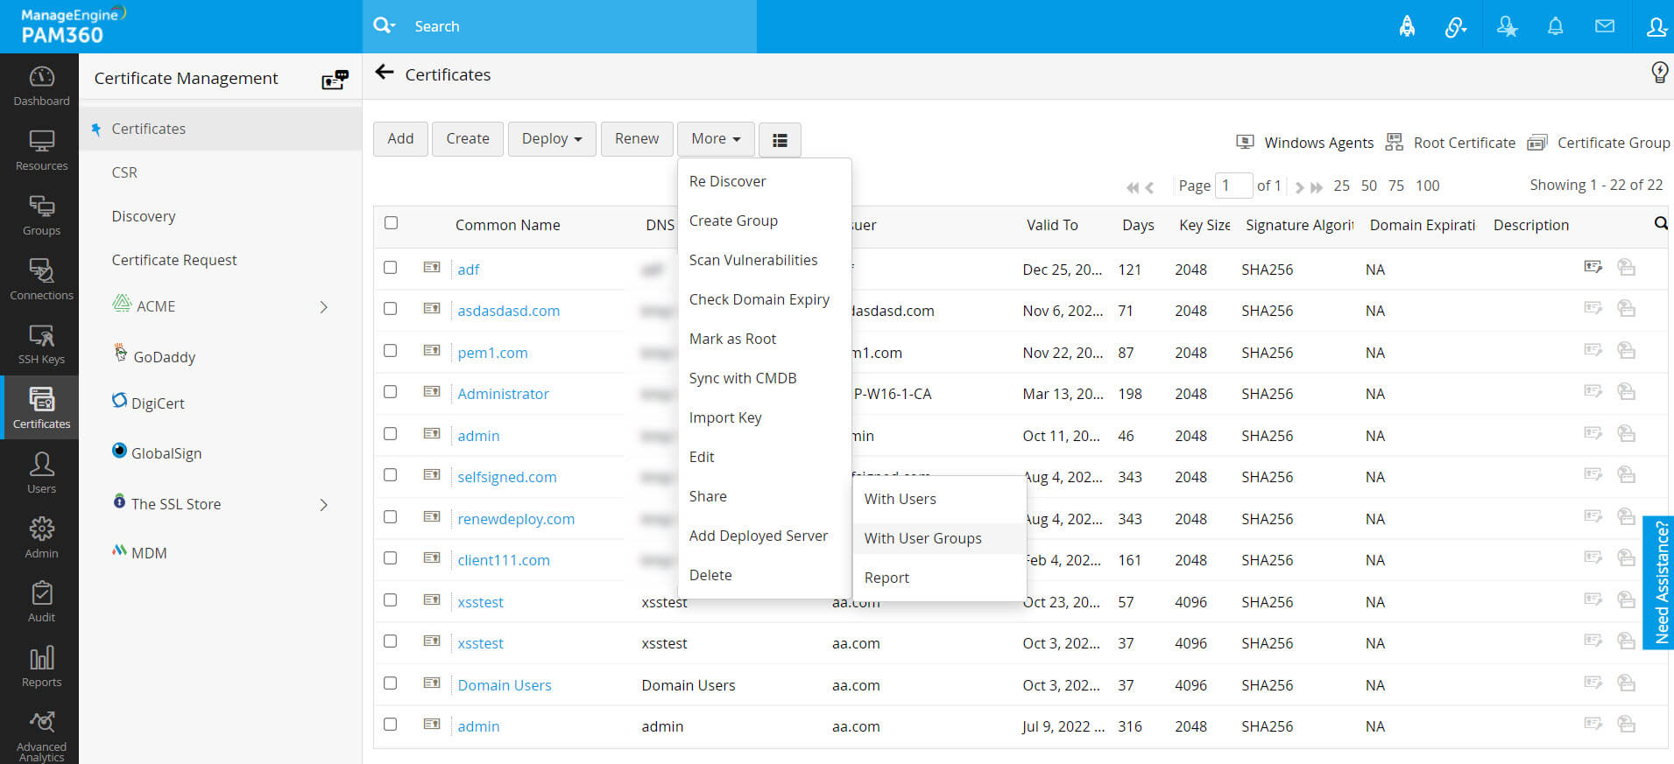Click the Add button
Image resolution: width=1674 pixels, height=764 pixels.
coord(400,139)
